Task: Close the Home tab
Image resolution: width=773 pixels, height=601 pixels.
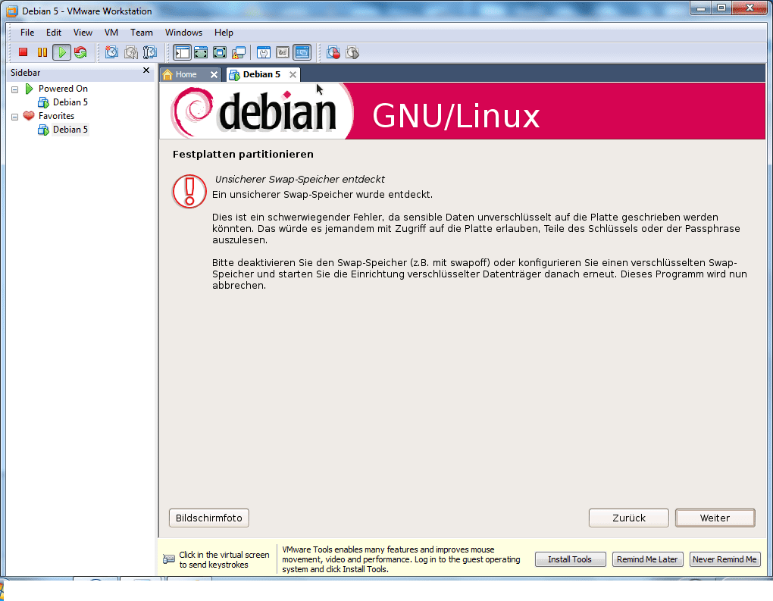Action: click(x=214, y=74)
